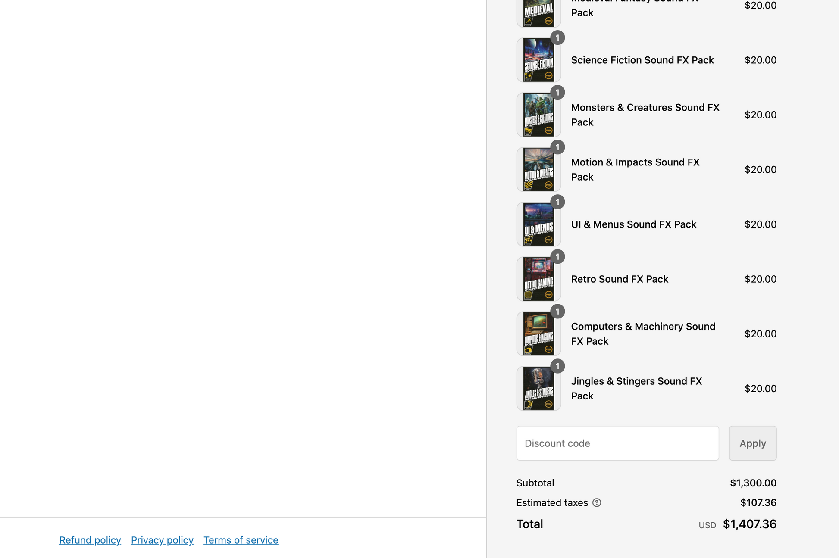Click into the Discount code field
This screenshot has height=558, width=839.
(617, 443)
